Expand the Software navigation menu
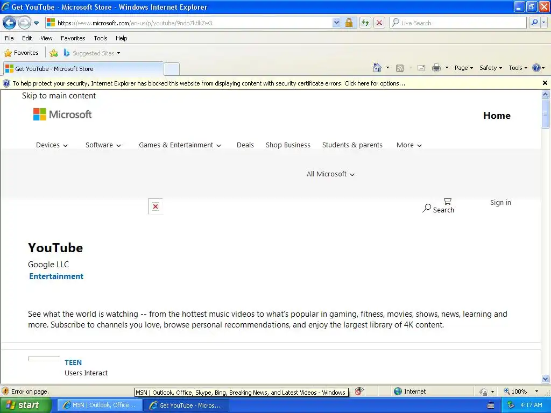The image size is (551, 413). [x=103, y=145]
